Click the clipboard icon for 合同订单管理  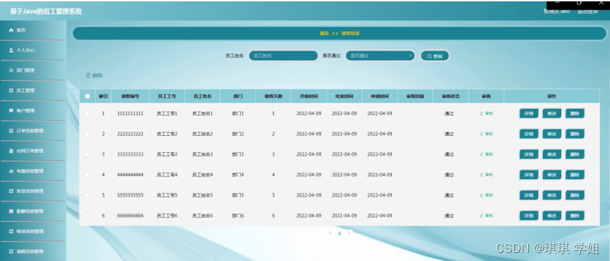(x=11, y=151)
